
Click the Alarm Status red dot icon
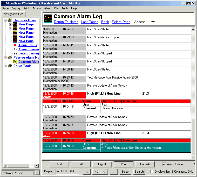pyautogui.click(x=15, y=45)
